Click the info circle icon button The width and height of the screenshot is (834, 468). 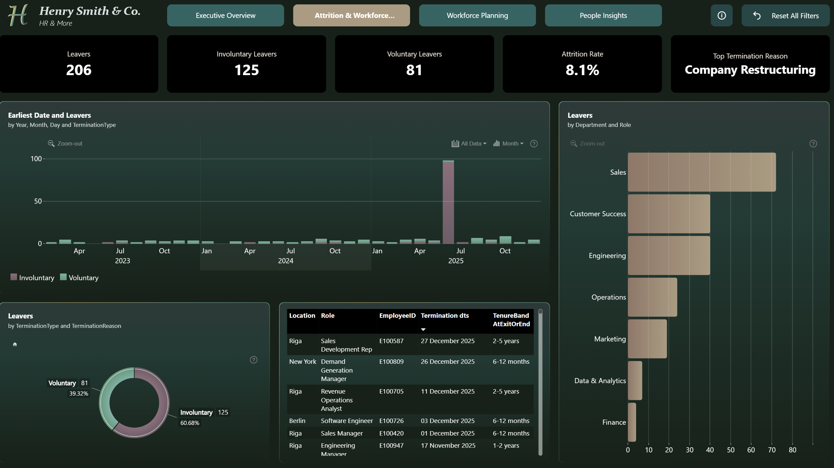[x=721, y=16]
